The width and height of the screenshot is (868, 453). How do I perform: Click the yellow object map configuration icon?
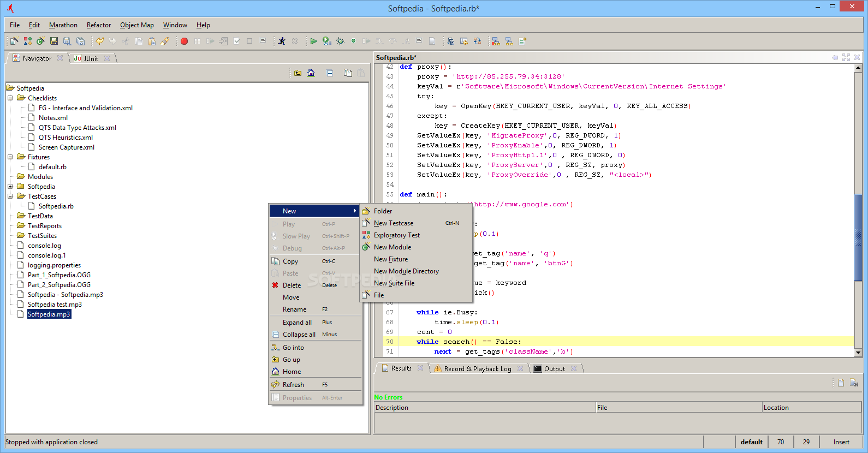(509, 41)
